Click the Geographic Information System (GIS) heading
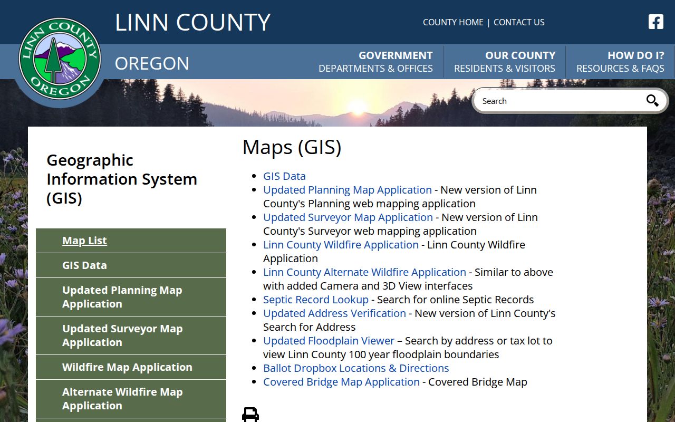This screenshot has width=675, height=422. pyautogui.click(x=122, y=179)
